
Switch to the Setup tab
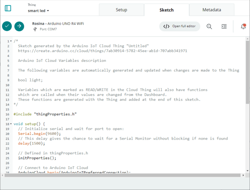121,10
